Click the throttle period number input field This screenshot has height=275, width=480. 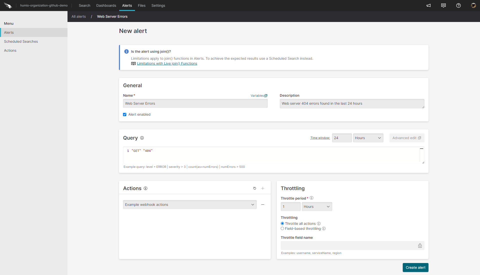point(290,207)
